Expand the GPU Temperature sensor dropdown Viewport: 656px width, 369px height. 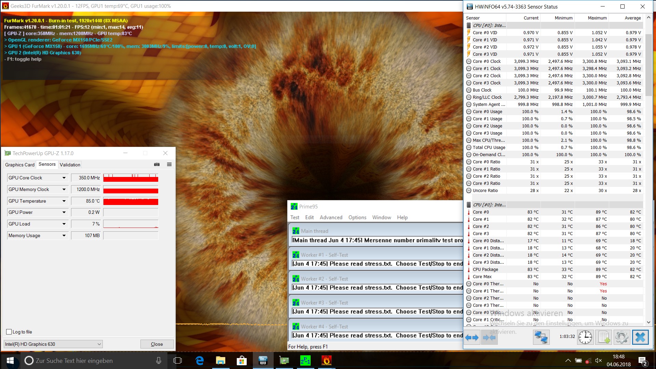[x=64, y=201]
